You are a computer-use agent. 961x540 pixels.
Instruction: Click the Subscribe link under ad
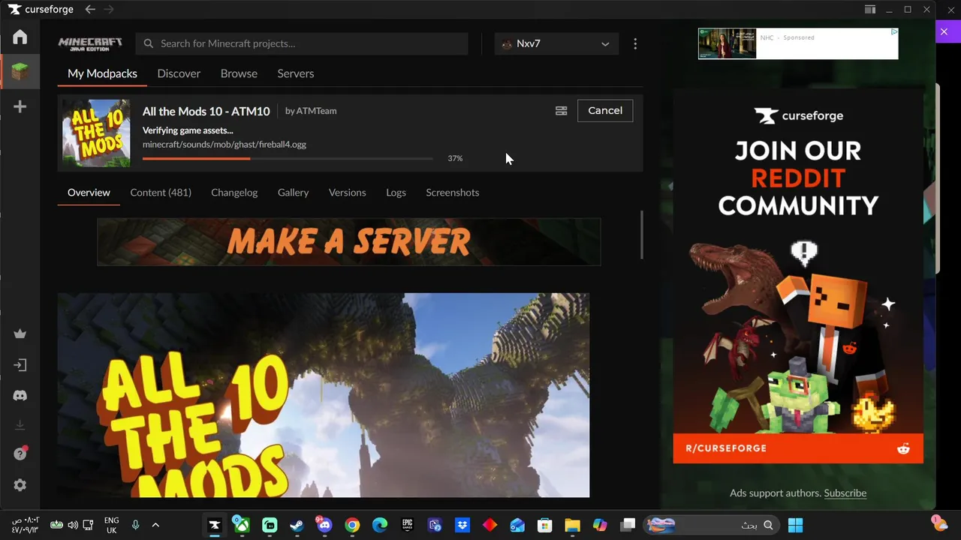pyautogui.click(x=845, y=493)
